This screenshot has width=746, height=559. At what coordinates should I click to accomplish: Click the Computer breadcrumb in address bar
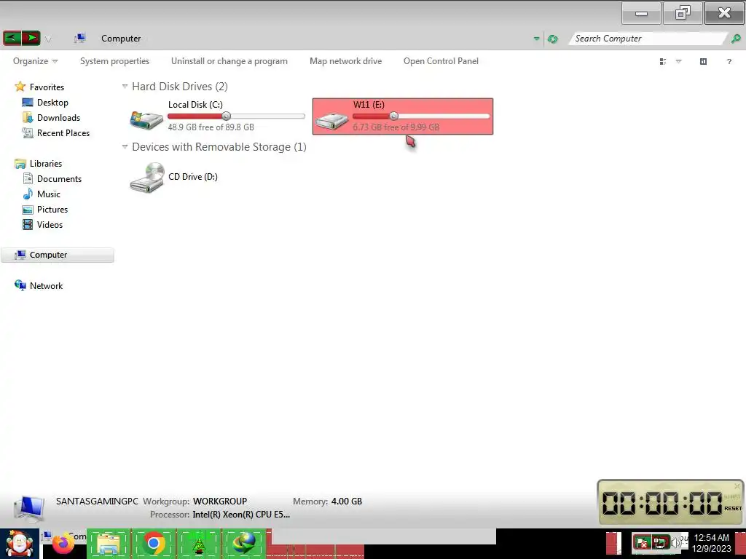click(x=121, y=39)
